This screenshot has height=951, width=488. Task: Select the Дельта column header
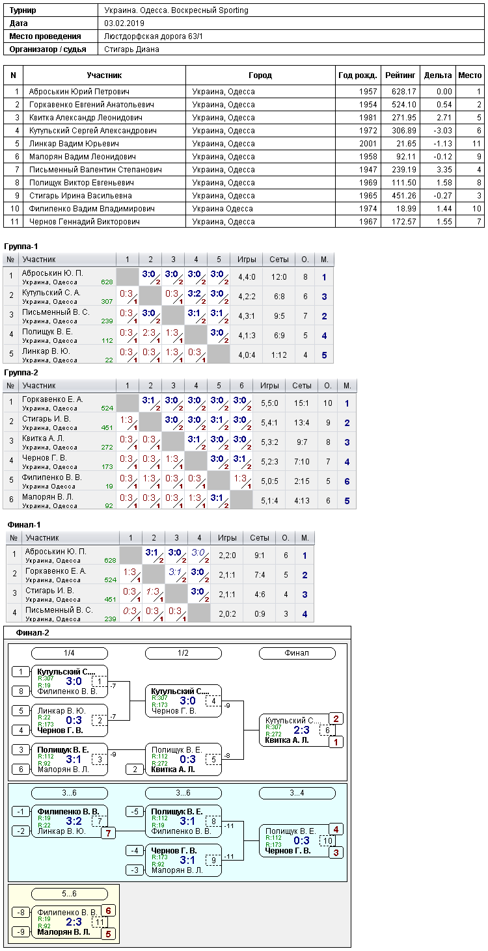pos(437,75)
